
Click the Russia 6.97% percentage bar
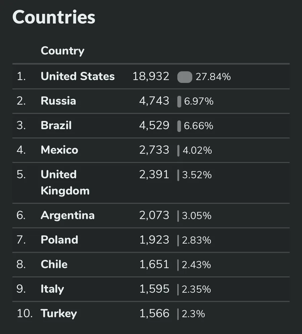tap(179, 101)
